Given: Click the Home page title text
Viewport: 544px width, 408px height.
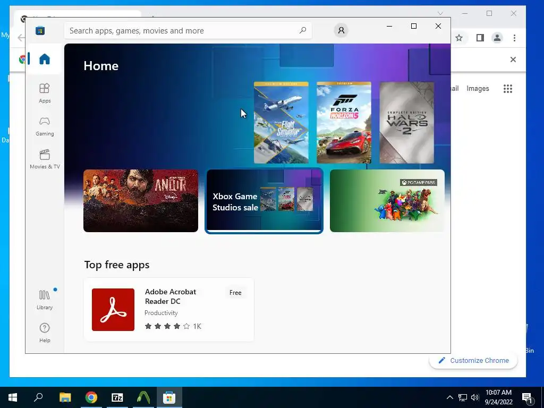Looking at the screenshot, I should click(101, 66).
